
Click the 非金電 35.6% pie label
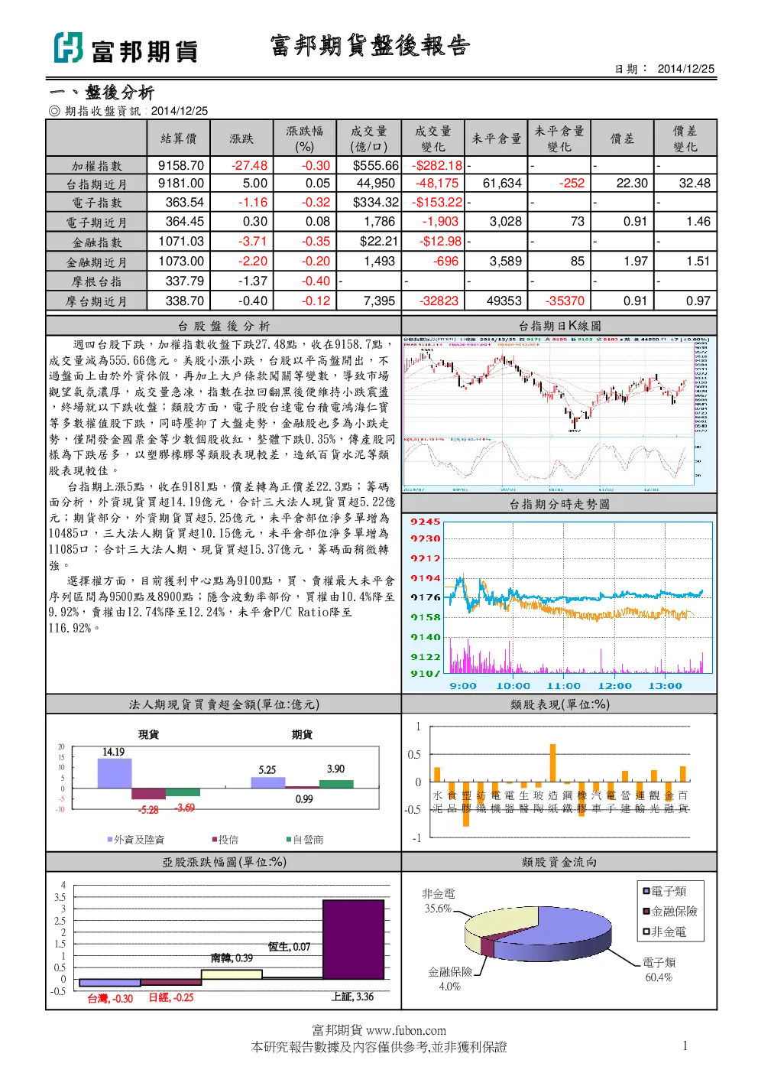(439, 901)
